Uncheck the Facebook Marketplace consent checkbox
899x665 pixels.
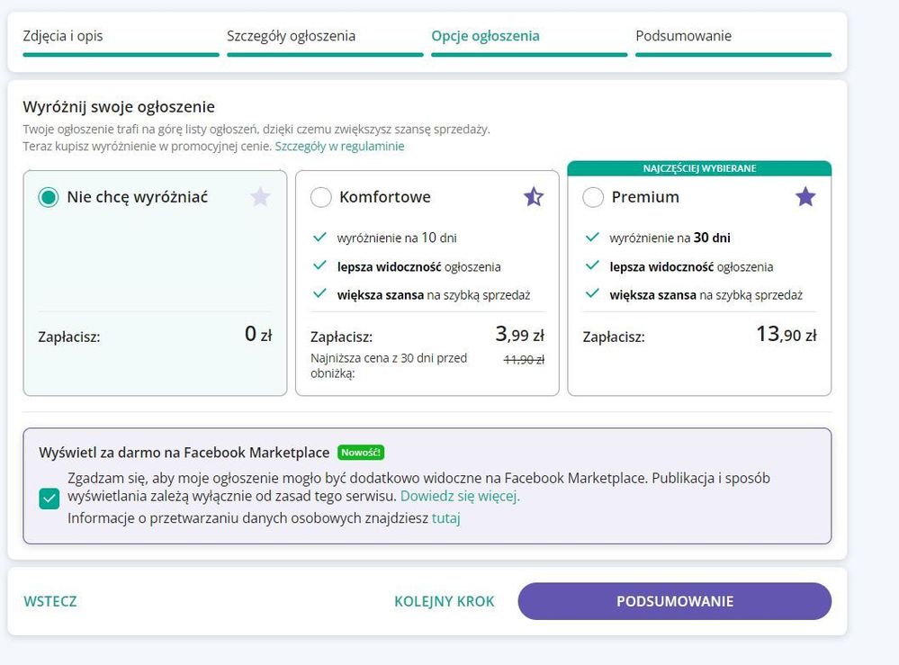[x=49, y=499]
